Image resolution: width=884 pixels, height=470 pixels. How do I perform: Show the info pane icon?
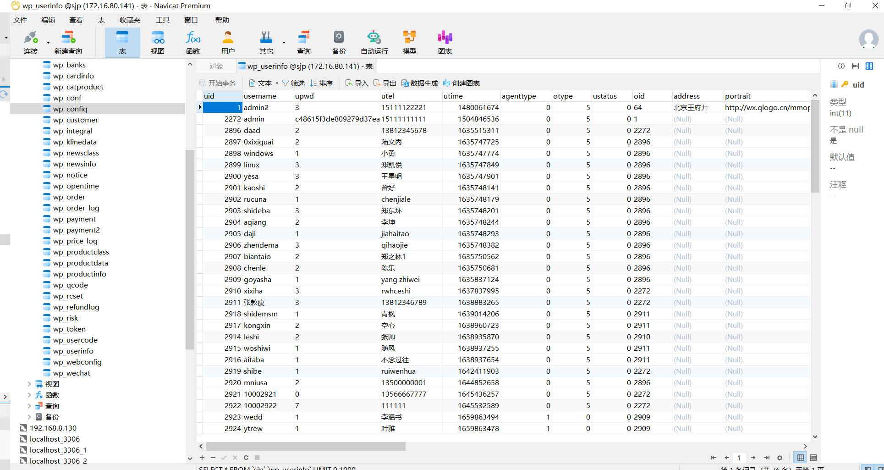(x=841, y=66)
